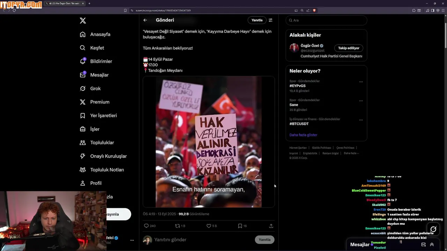Click the top Yanıtla button

click(257, 20)
